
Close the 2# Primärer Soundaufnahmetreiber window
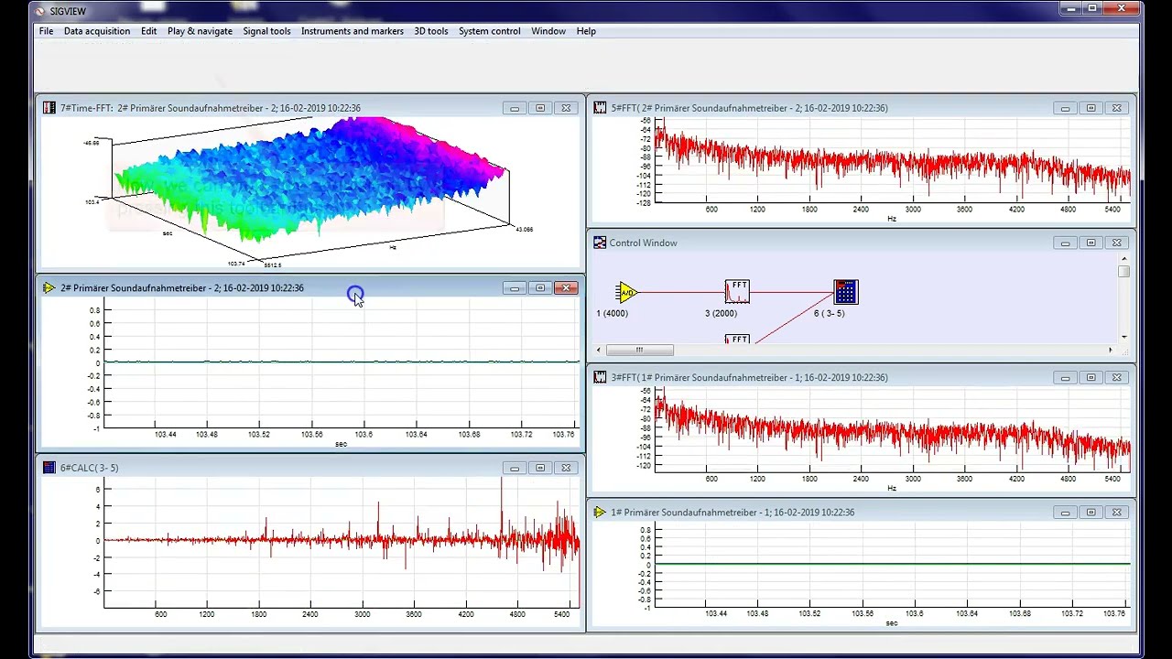tap(566, 288)
